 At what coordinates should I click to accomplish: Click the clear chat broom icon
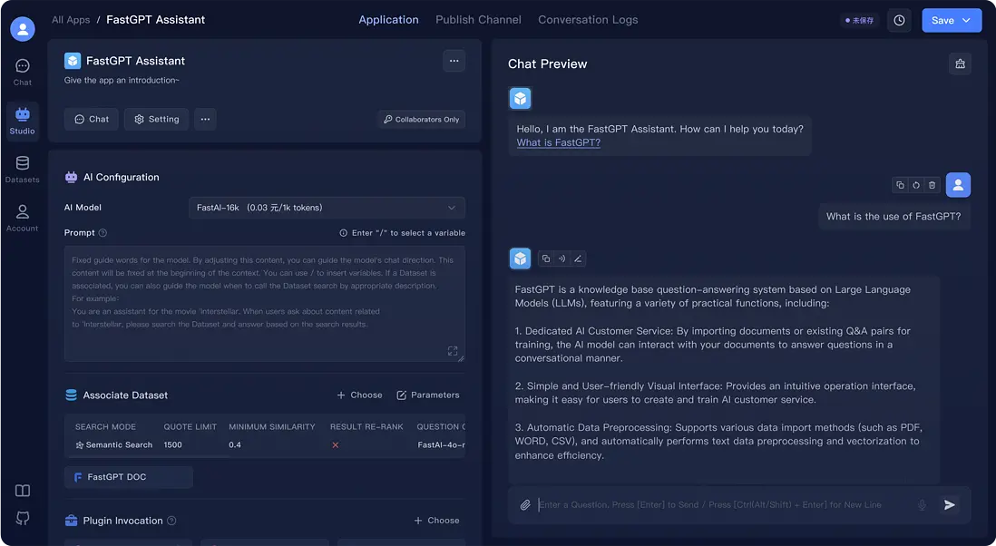tap(960, 63)
